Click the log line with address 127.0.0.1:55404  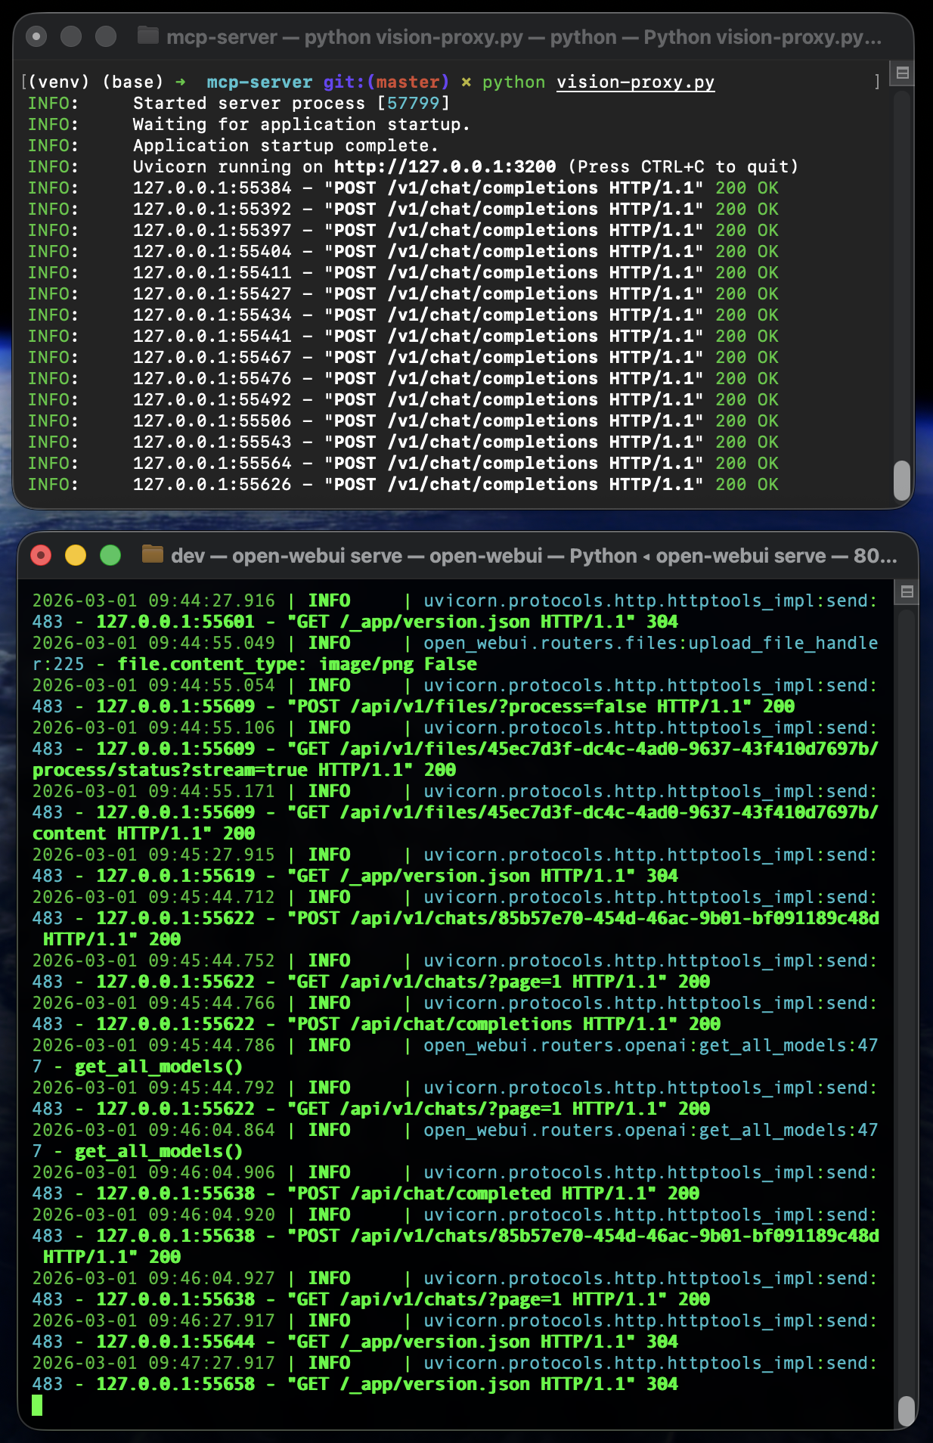(x=403, y=251)
